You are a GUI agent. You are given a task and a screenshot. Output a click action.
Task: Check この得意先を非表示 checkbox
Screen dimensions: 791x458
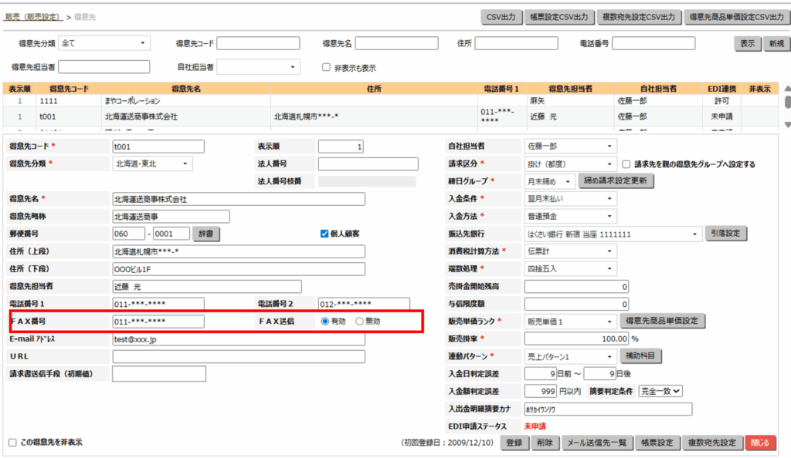coord(12,443)
